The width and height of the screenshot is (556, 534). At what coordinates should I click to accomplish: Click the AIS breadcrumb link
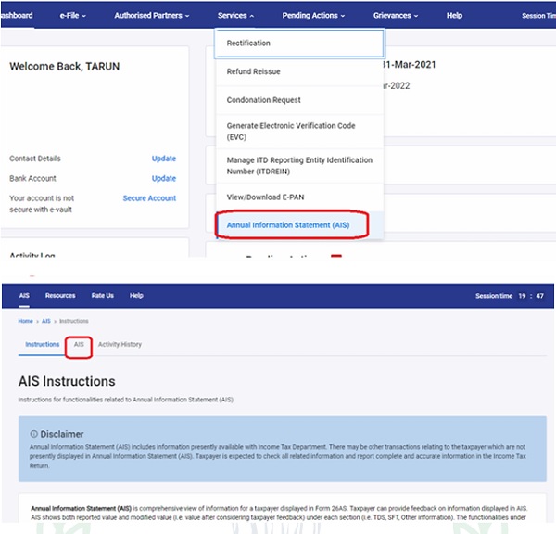click(x=46, y=321)
